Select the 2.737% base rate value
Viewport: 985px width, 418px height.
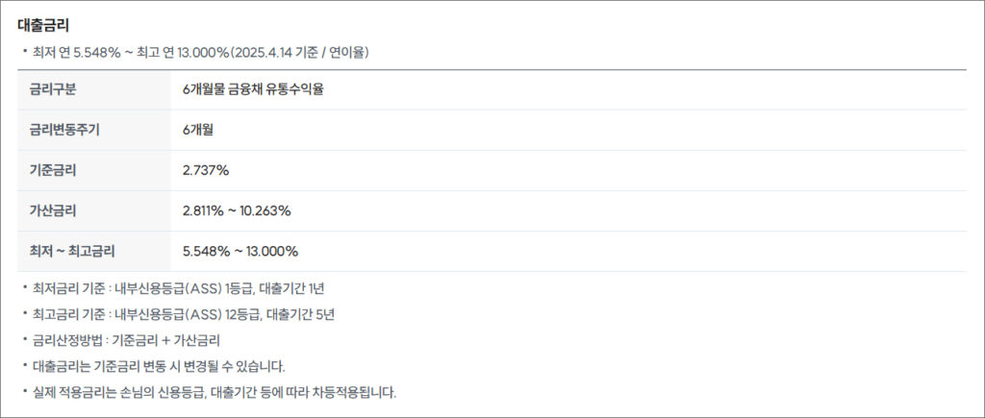(206, 170)
